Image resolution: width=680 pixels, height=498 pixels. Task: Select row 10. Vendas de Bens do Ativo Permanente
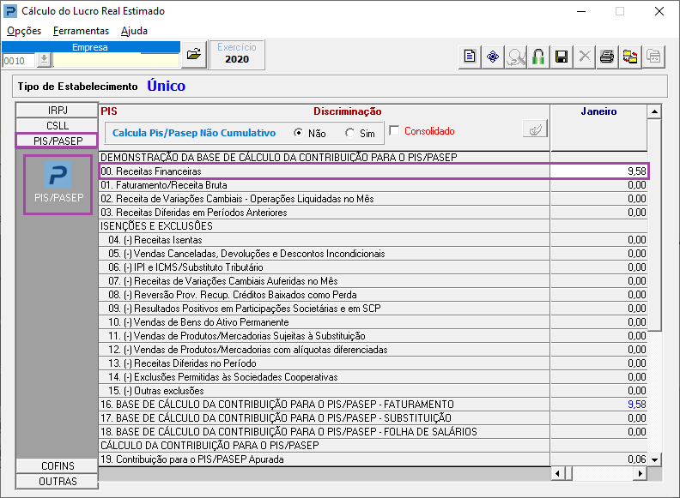(x=325, y=322)
